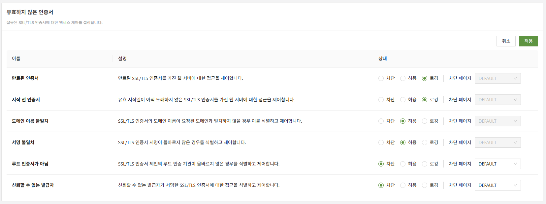Click the 상태 column header
This screenshot has width=546, height=204.
[x=383, y=59]
